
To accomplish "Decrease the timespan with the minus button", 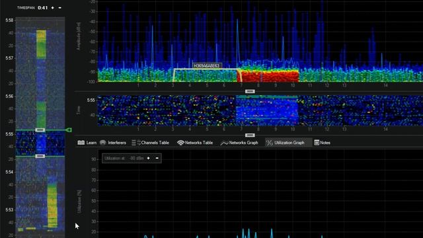I will pos(60,8).
